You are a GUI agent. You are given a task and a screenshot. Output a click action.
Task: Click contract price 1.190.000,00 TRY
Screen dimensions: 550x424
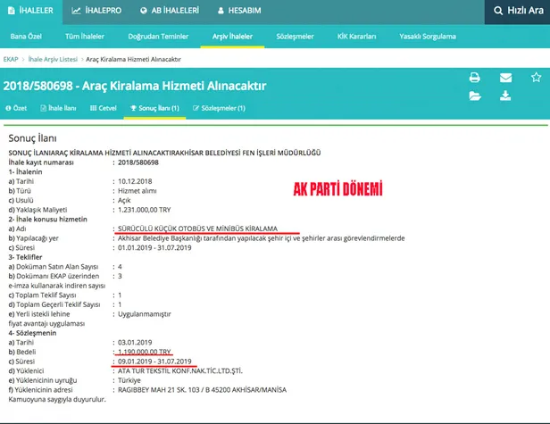(x=144, y=352)
